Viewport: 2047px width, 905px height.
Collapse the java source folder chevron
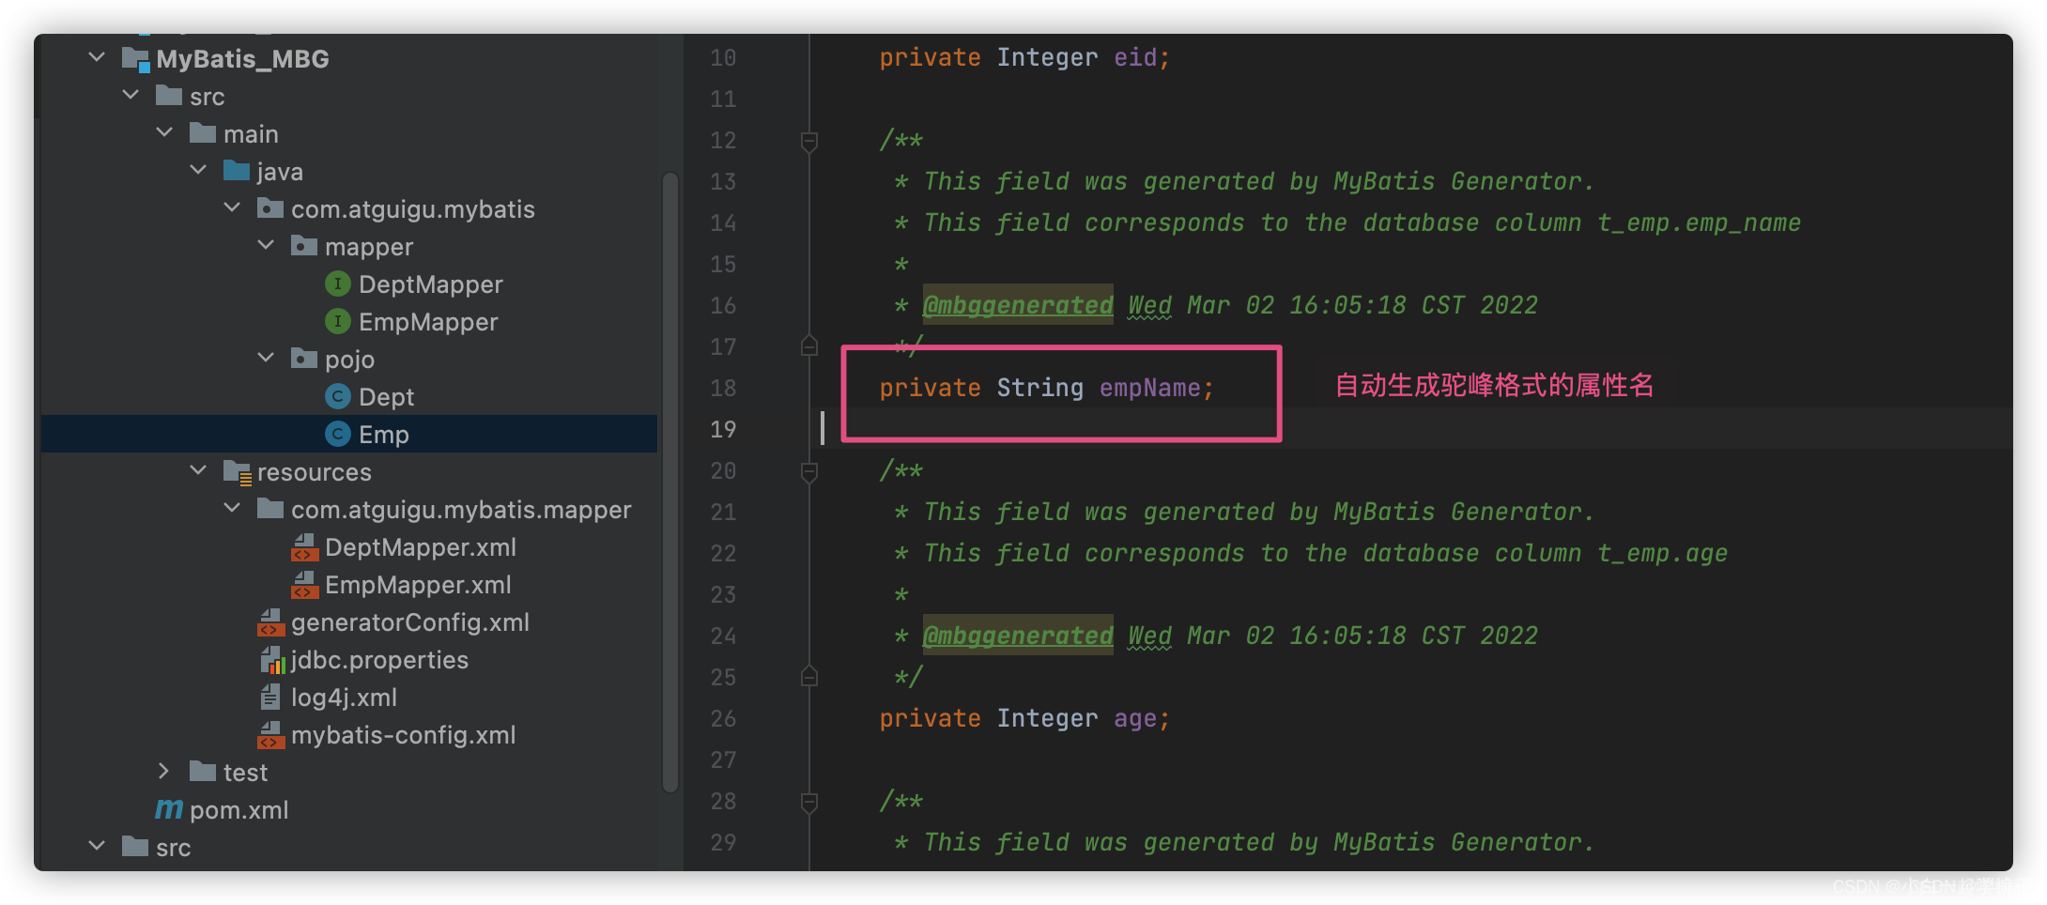click(198, 170)
